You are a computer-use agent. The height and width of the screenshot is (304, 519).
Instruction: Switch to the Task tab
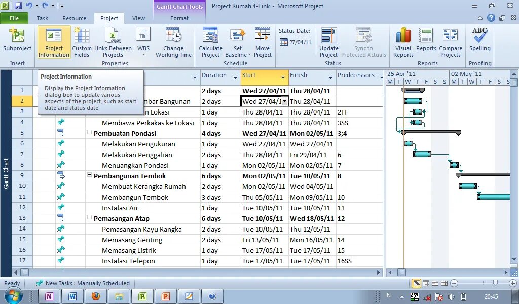pos(43,18)
